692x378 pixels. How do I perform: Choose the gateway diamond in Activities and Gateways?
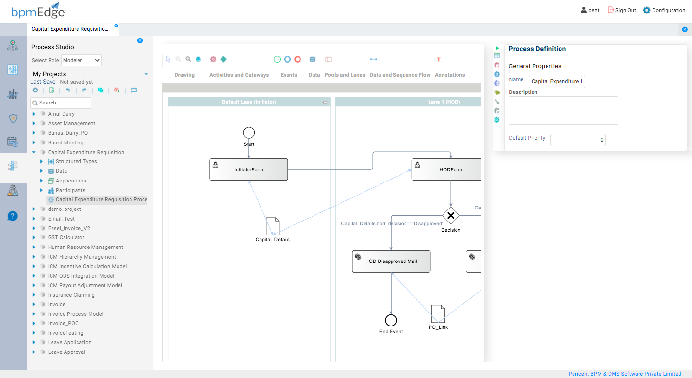click(223, 59)
